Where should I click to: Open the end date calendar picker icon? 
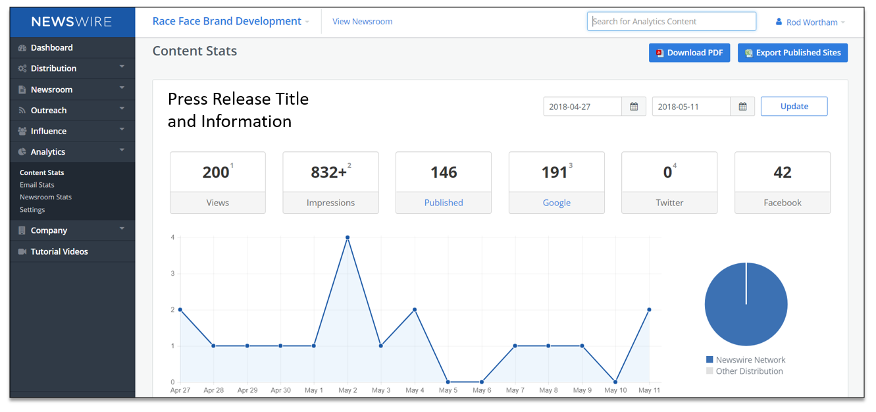(x=742, y=107)
